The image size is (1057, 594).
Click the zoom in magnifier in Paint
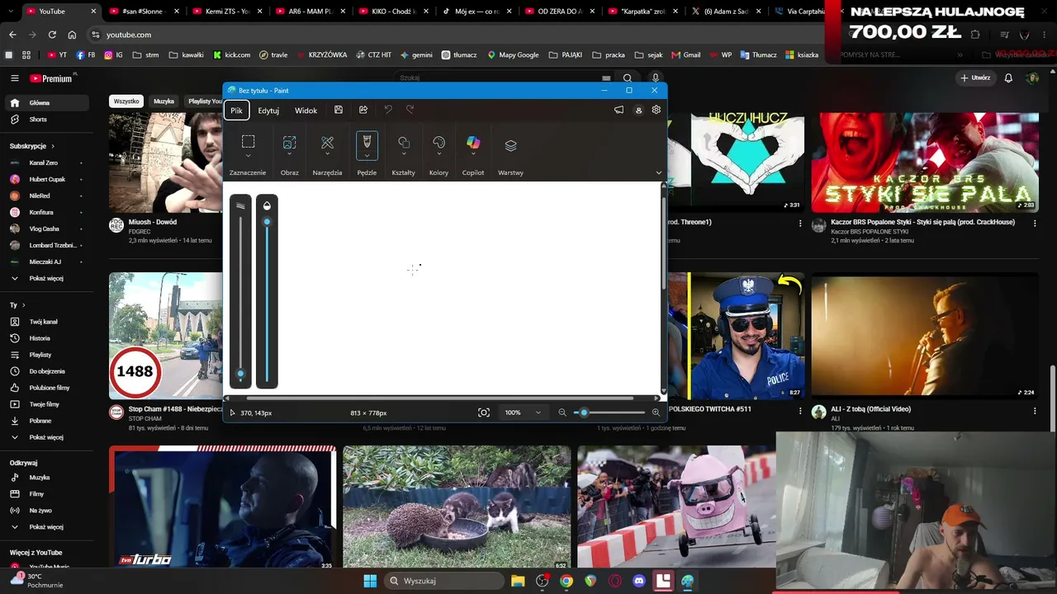(x=656, y=412)
